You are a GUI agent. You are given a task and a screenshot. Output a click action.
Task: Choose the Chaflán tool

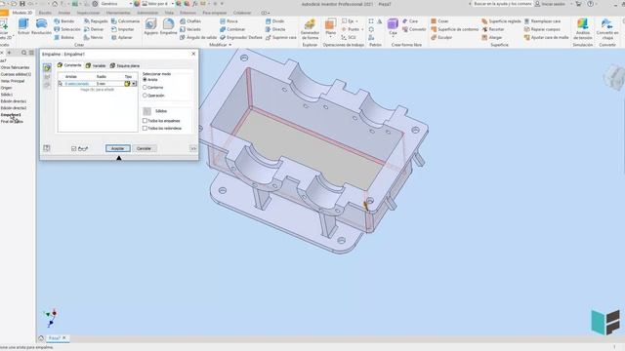pyautogui.click(x=190, y=21)
